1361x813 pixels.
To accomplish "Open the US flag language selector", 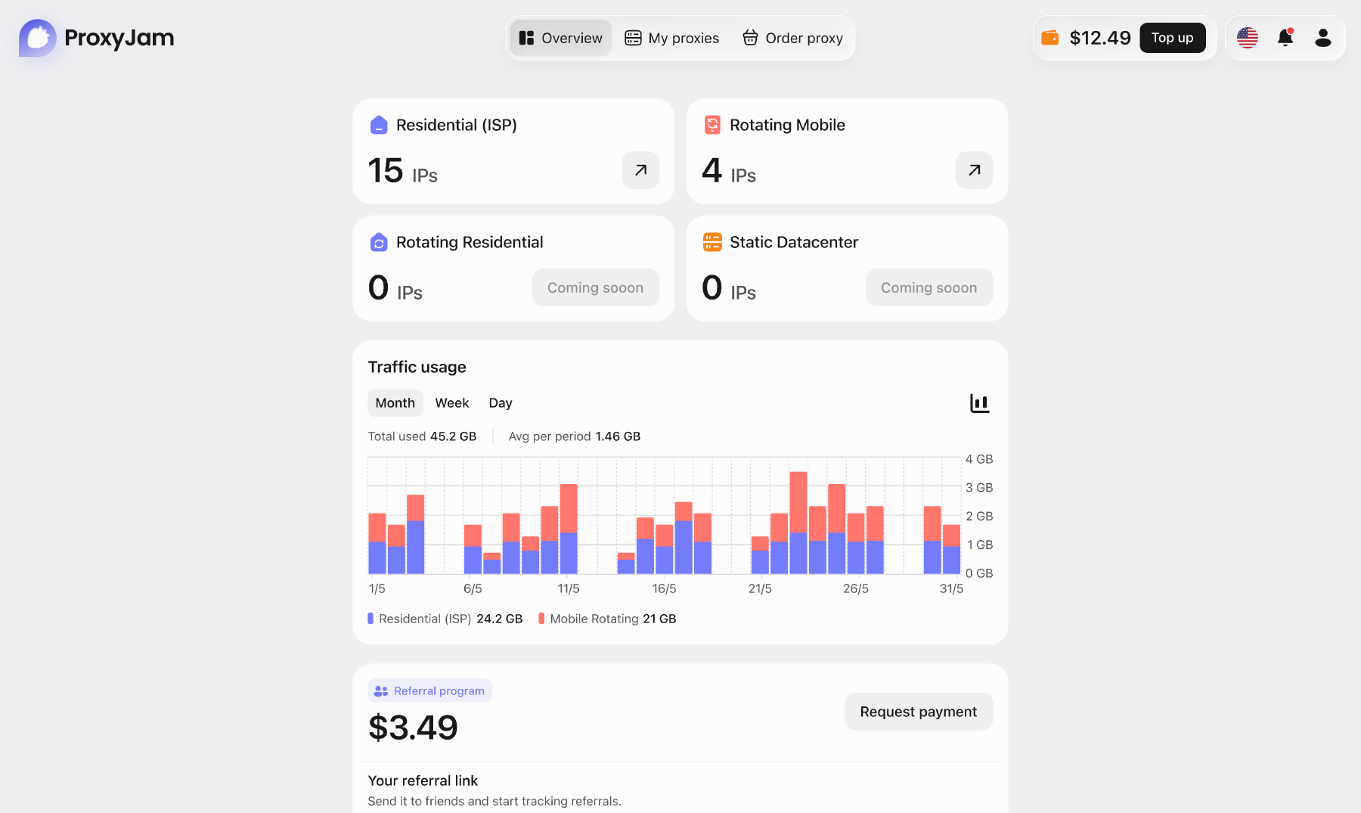I will 1248,38.
